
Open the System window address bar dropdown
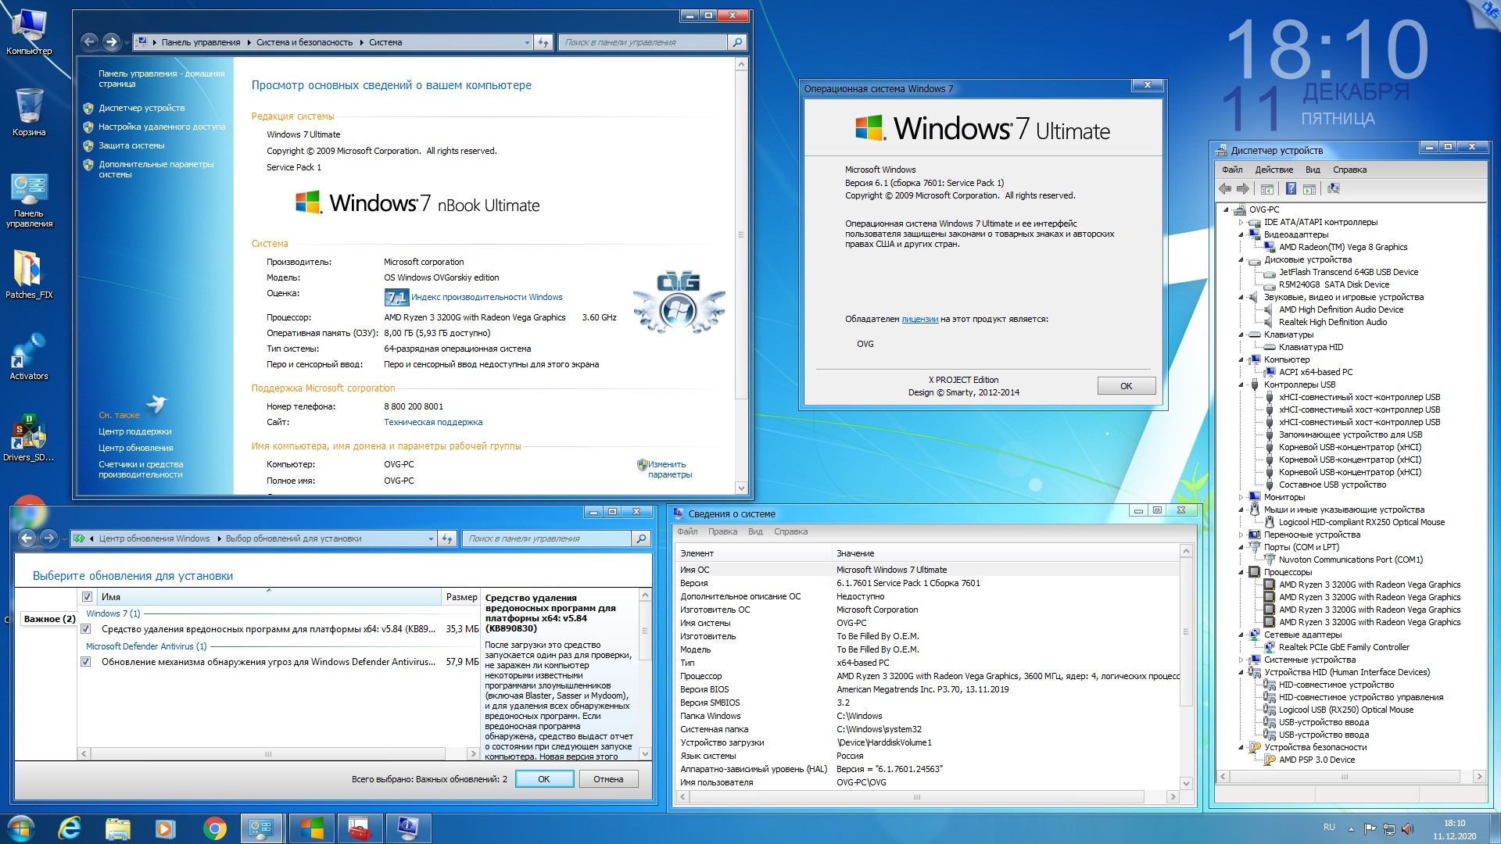(x=527, y=43)
